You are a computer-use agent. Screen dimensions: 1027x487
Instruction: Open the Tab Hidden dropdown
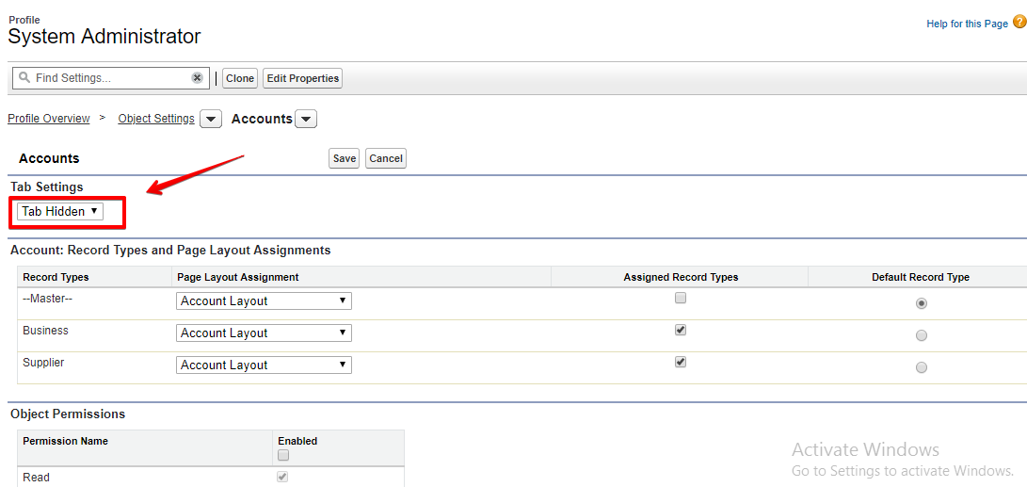pos(60,212)
